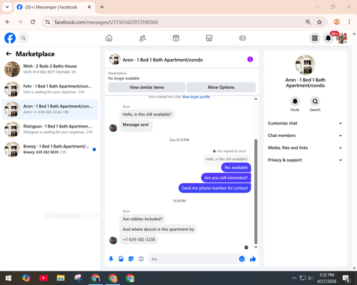Click 'Are utilities included?' message
357x285 pixels.
click(x=142, y=219)
